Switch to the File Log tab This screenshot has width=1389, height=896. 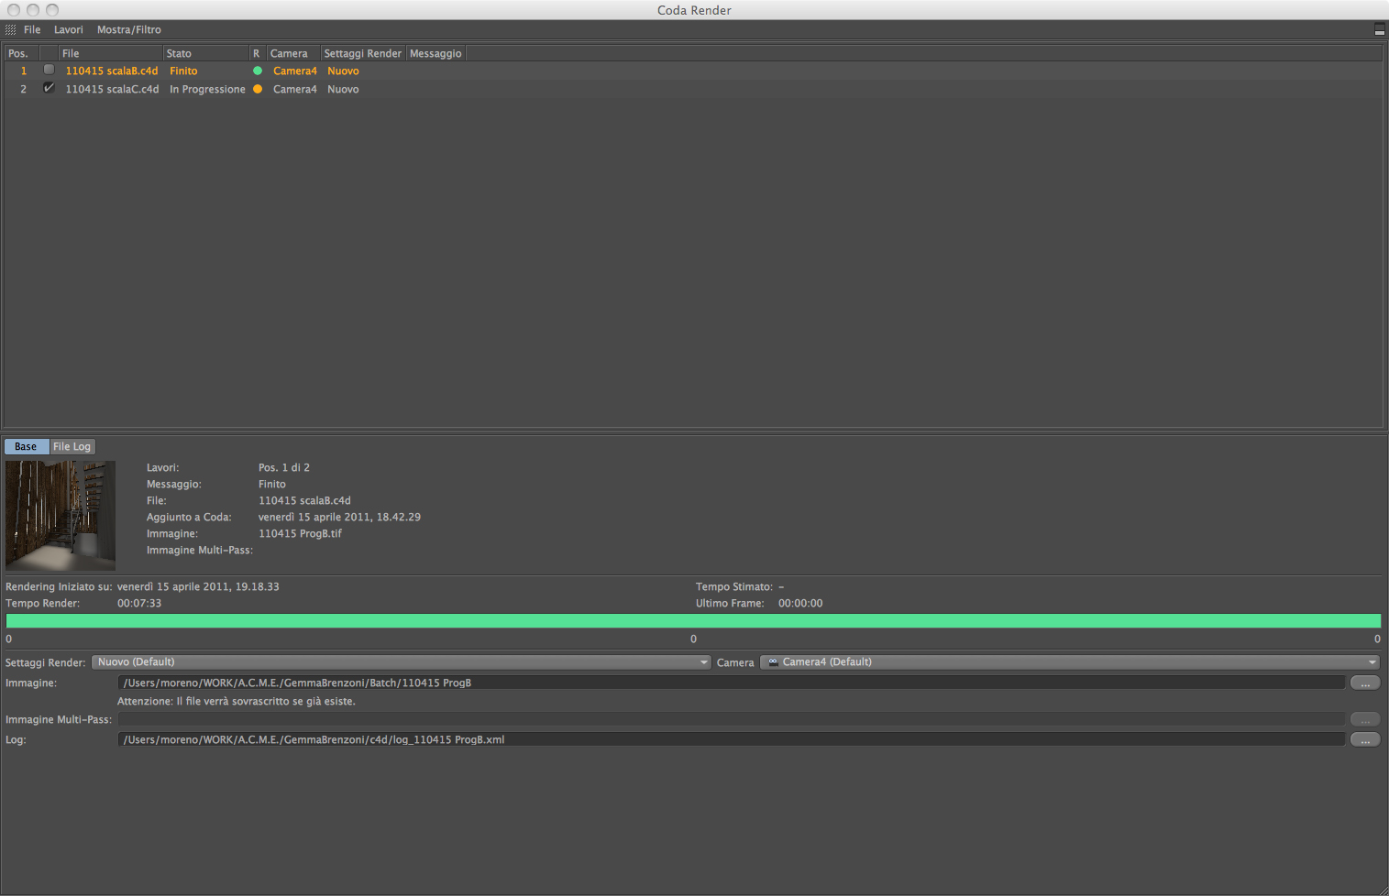(72, 446)
